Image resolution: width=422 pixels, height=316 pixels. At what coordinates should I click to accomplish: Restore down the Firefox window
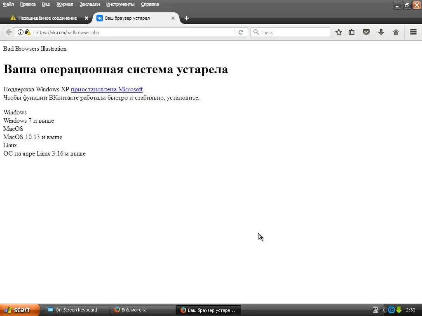click(x=407, y=5)
